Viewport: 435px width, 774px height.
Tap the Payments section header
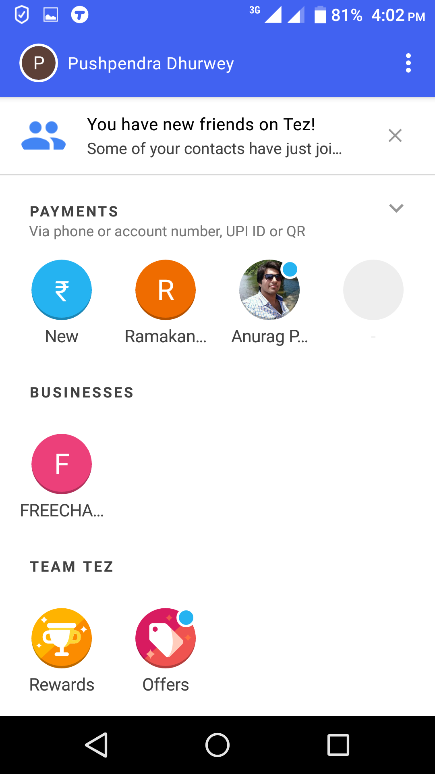(74, 212)
